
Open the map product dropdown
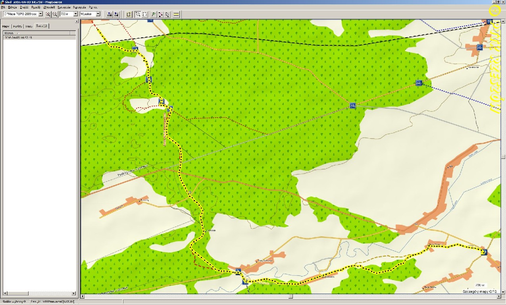point(40,14)
